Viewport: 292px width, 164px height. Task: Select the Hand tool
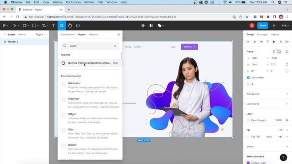[x=70, y=26]
